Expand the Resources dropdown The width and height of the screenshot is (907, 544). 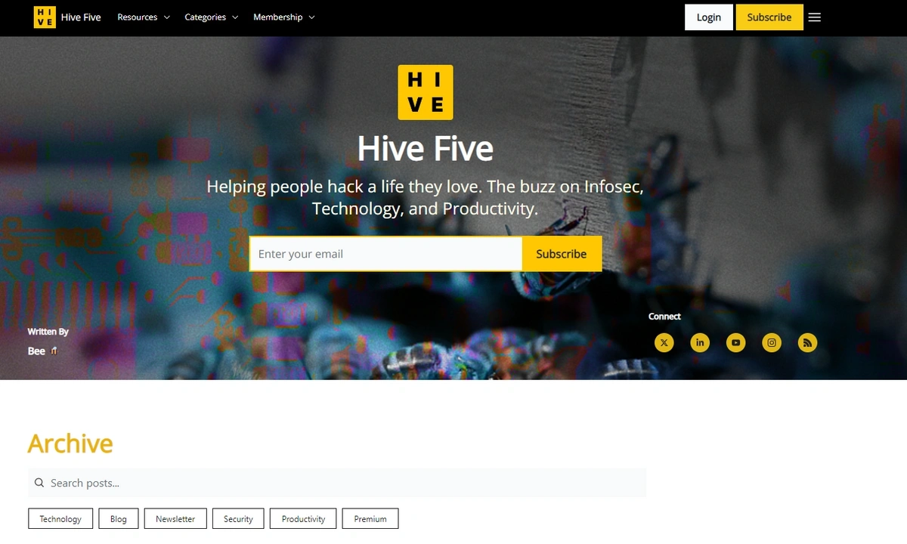[144, 17]
